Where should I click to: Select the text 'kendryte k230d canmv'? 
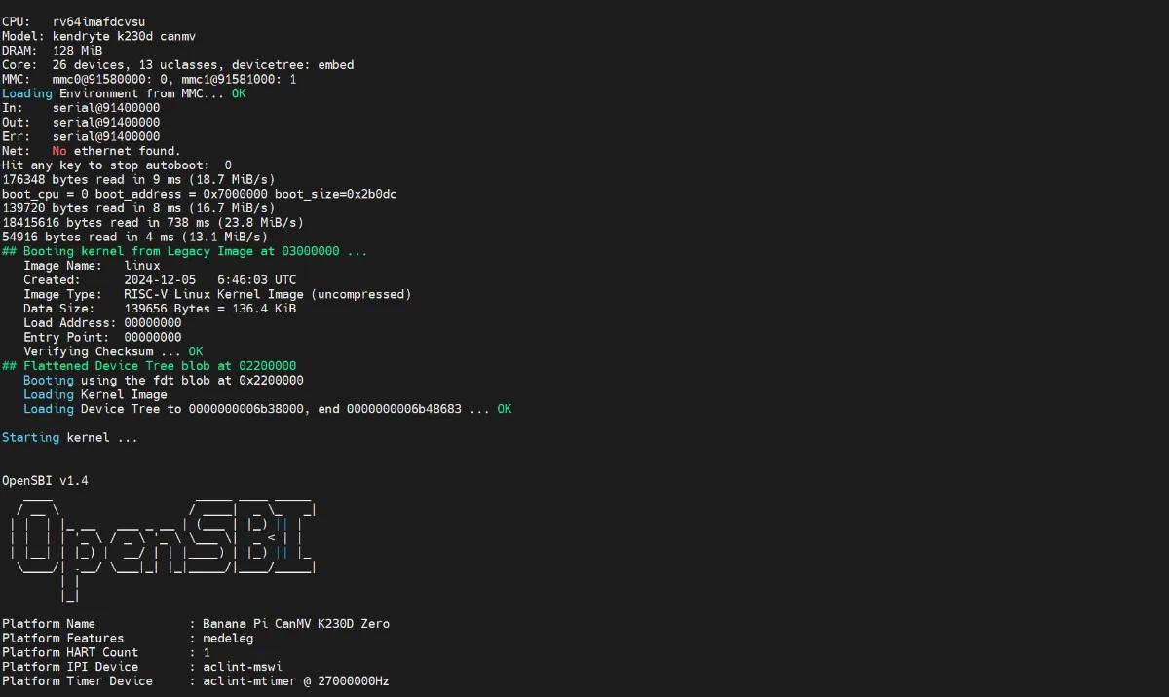point(124,36)
